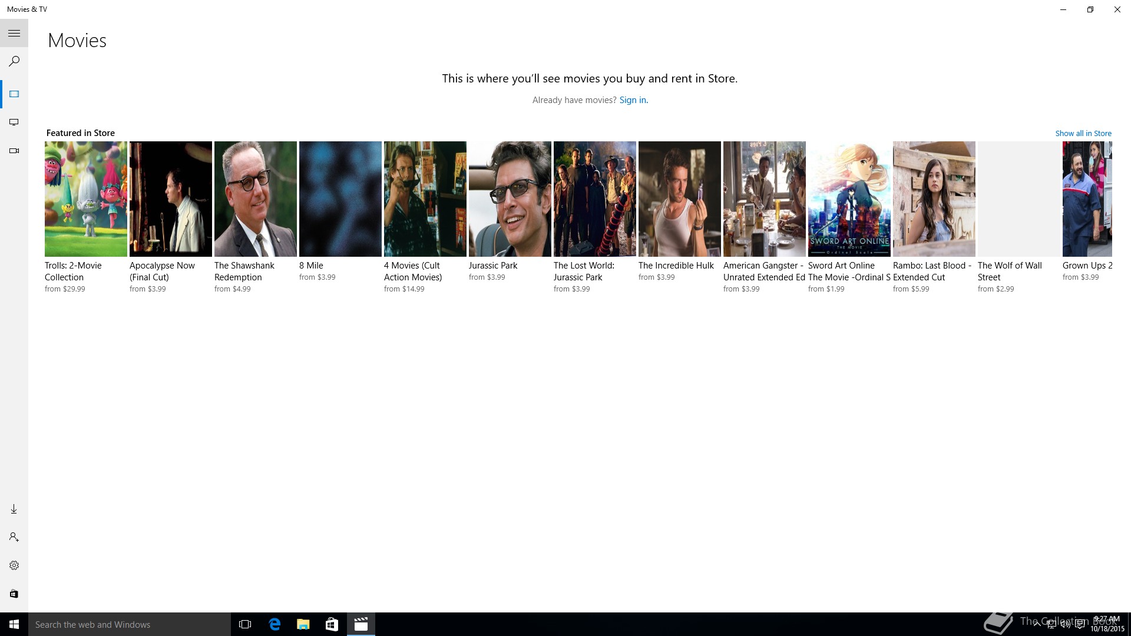Open the volume control in system tray

[x=1066, y=624]
